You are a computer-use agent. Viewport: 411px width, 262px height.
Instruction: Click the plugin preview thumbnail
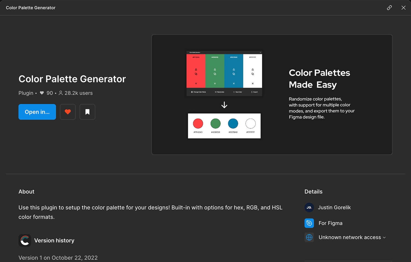tap(272, 94)
